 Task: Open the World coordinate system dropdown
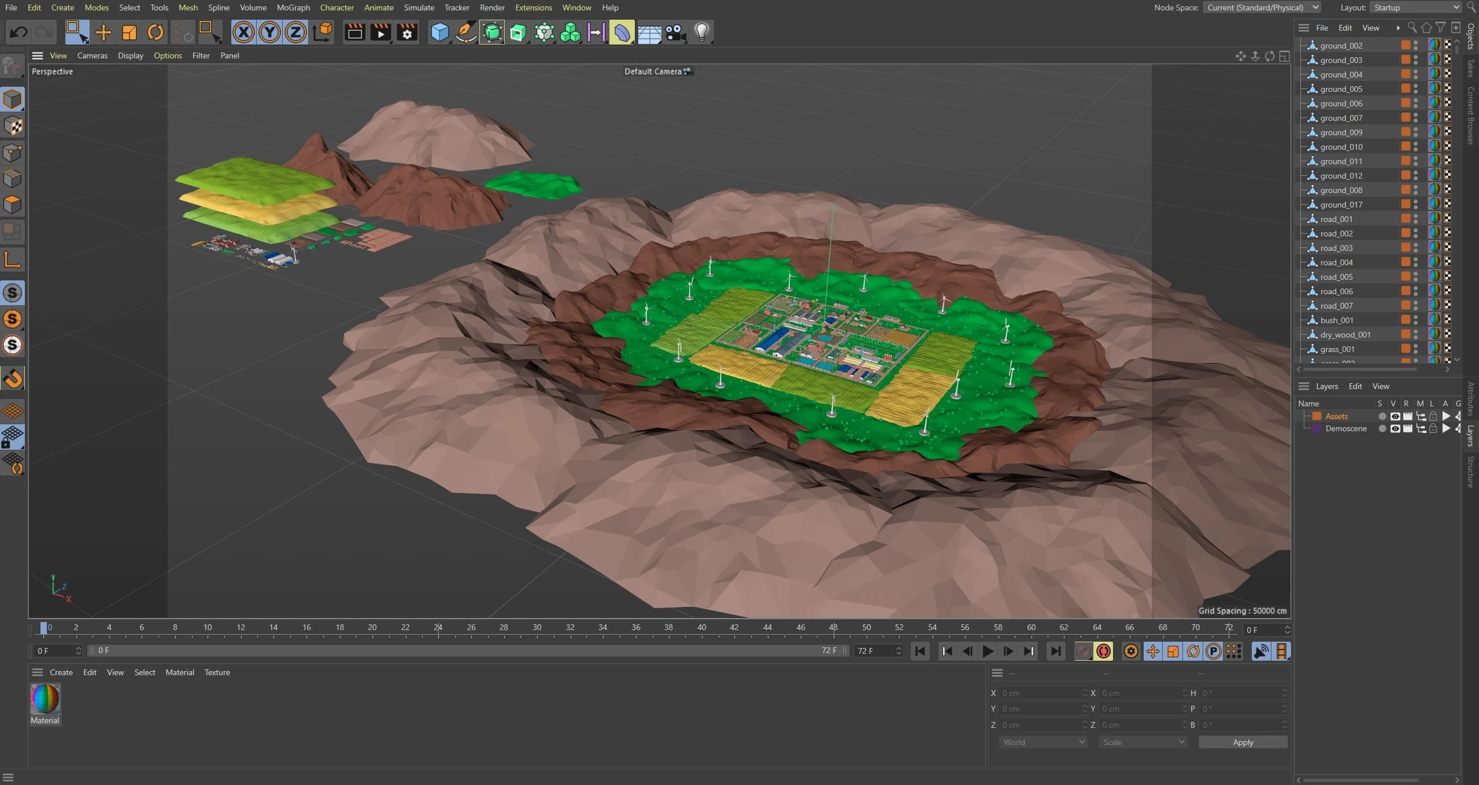tap(1043, 742)
